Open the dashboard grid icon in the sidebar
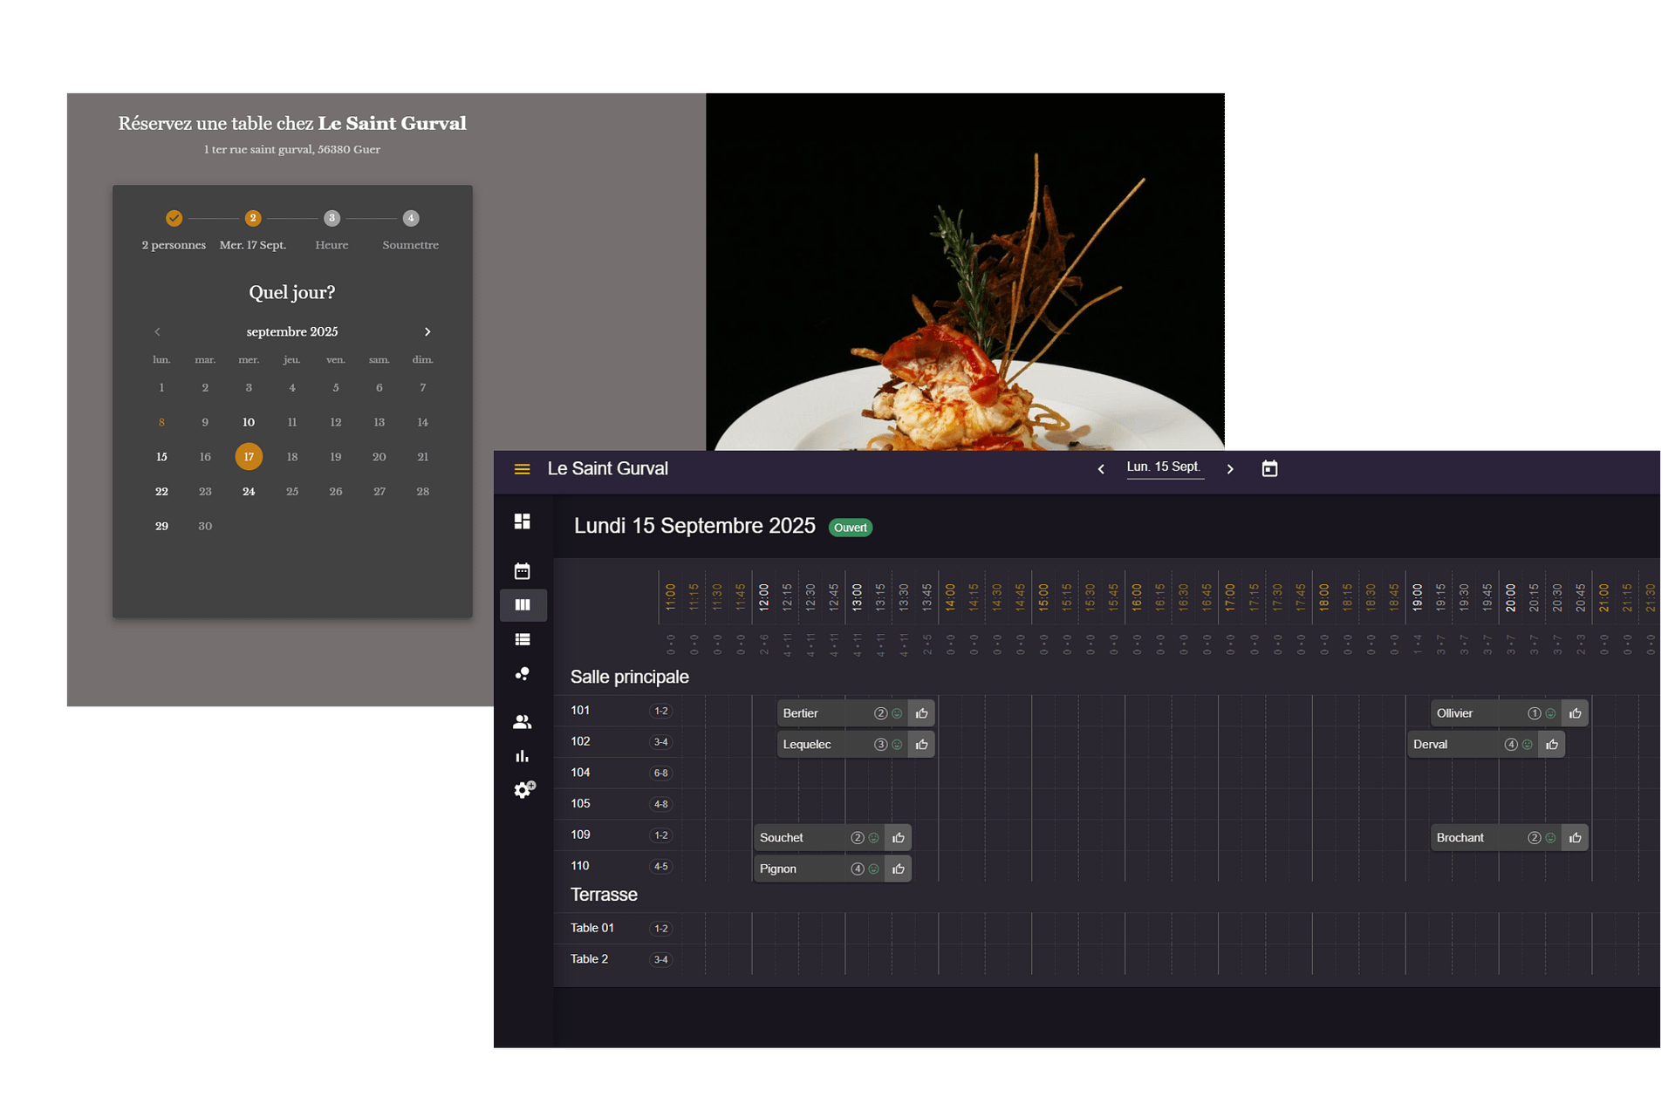Screen dimensions: 1675x1097 pos(522,521)
